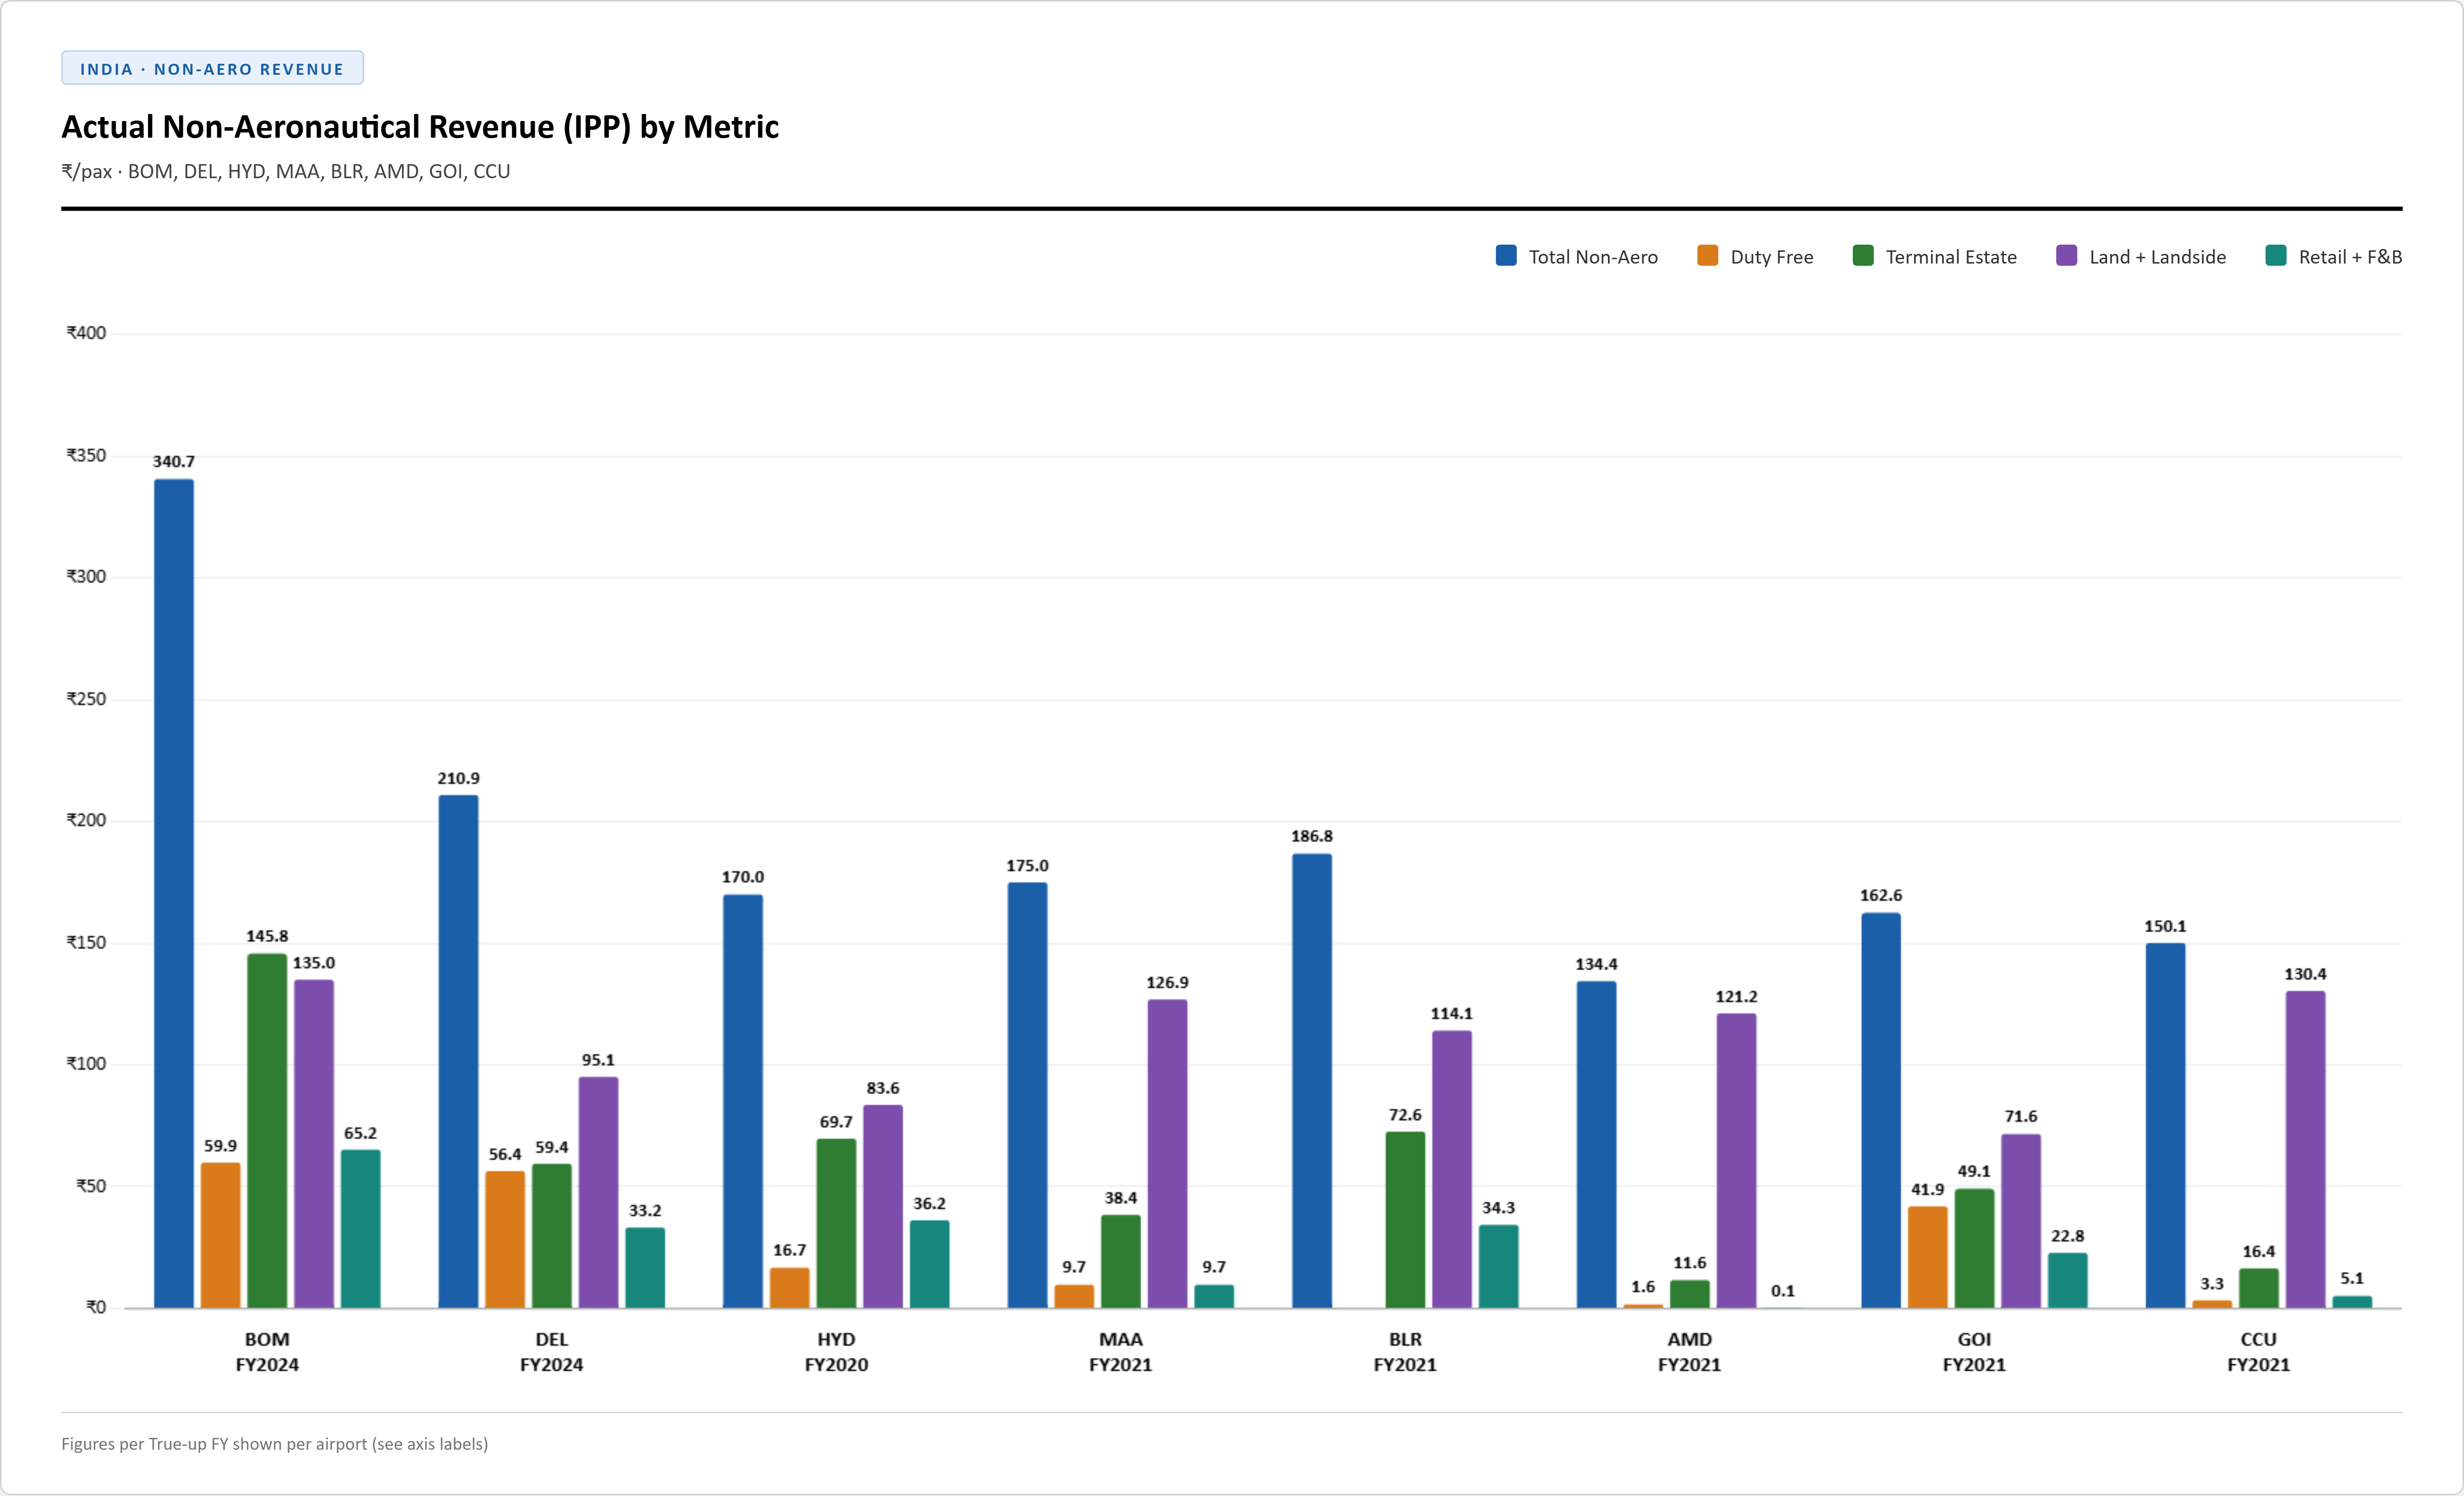Viewport: 2464px width, 1496px height.
Task: Select the DEL blue bar labeled 210.9
Action: click(458, 1052)
